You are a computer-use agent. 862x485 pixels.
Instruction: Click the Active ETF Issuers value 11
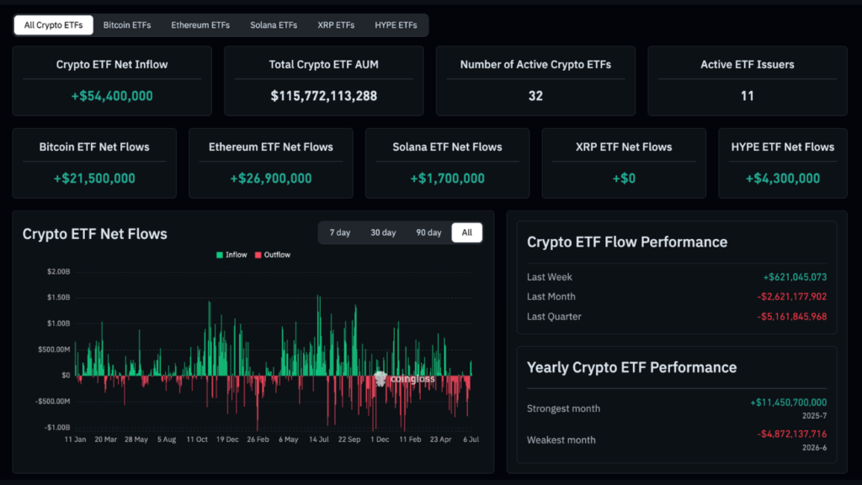tap(748, 96)
